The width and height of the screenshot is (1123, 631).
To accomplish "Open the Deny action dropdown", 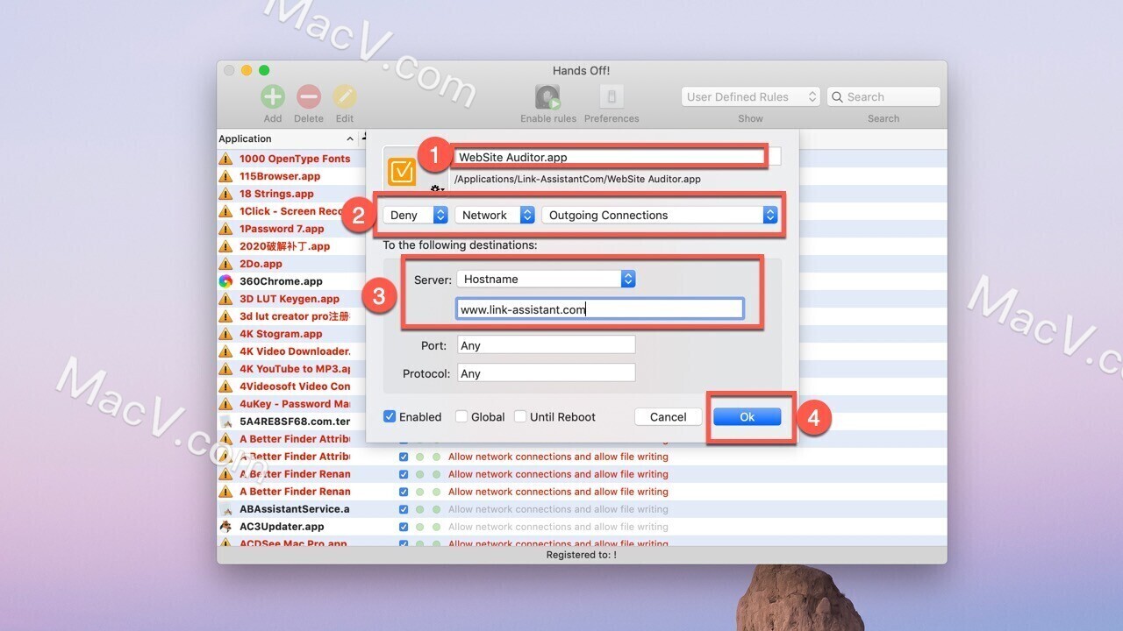I will tap(416, 215).
